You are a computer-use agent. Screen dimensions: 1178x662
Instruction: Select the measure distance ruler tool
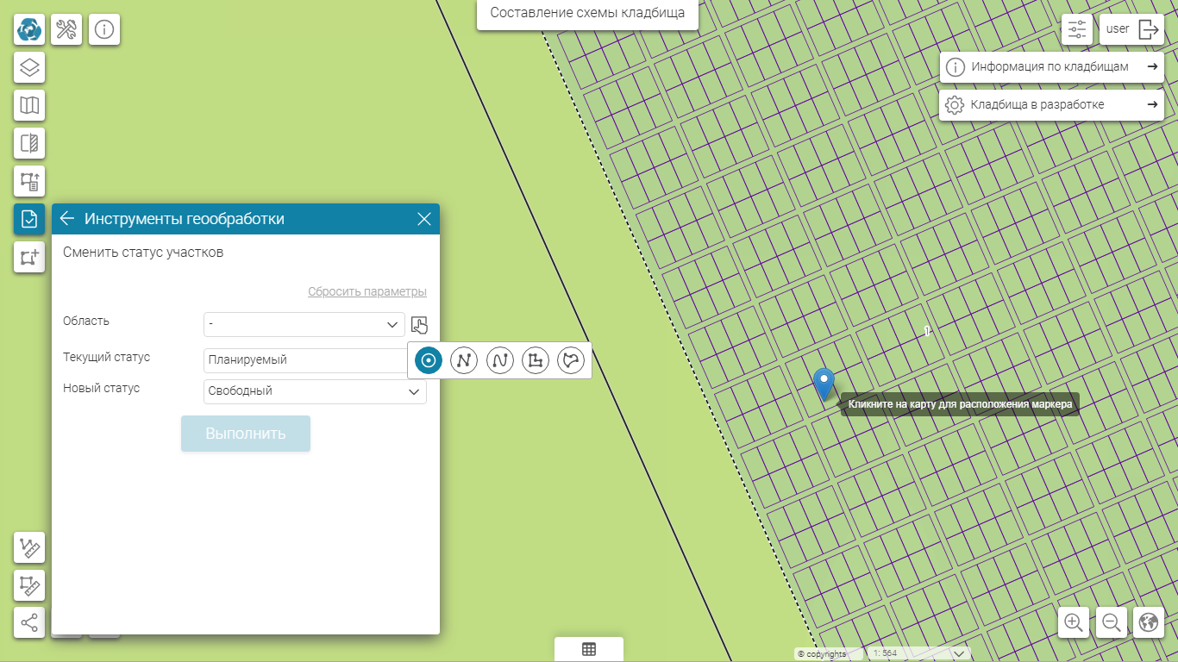click(29, 547)
